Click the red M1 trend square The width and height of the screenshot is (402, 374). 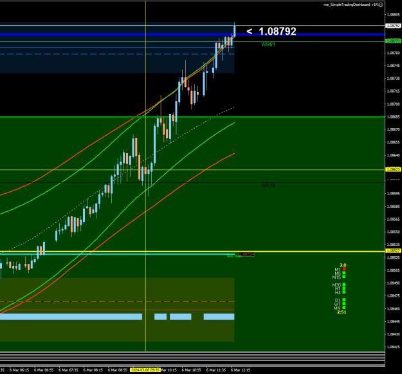344,269
